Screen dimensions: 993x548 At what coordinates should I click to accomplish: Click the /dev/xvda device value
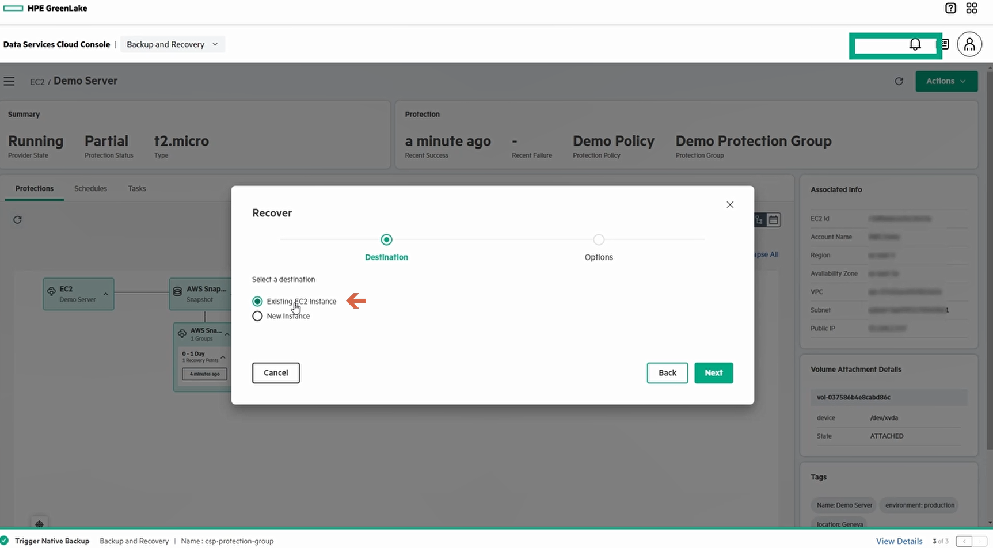coord(884,418)
